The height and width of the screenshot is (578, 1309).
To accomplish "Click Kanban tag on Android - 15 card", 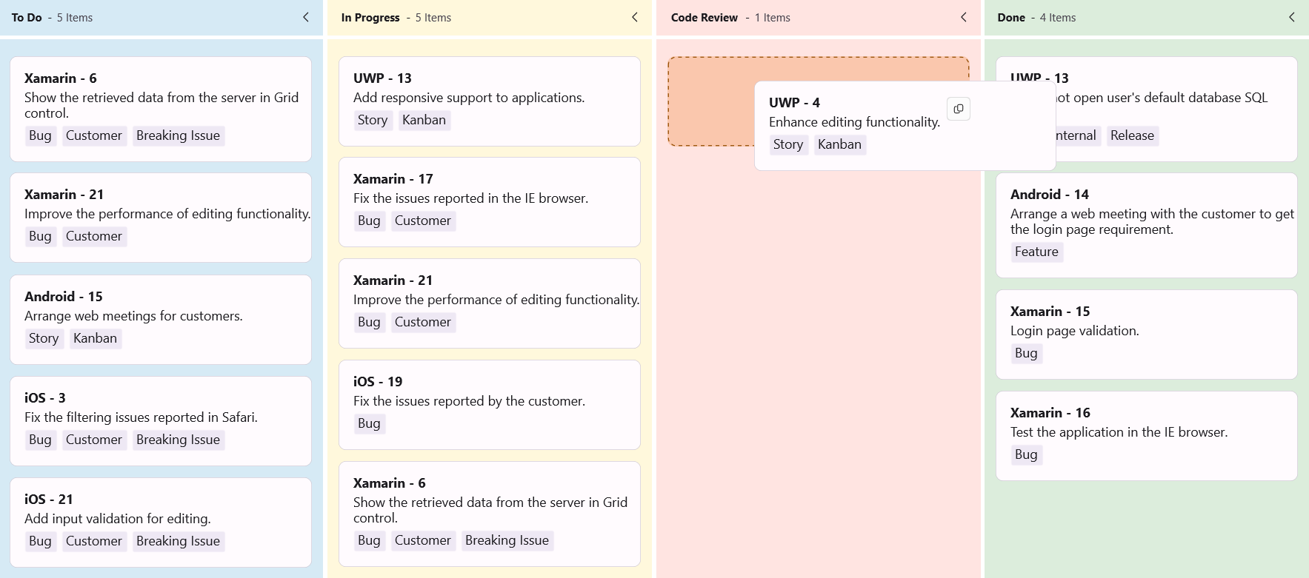I will tap(95, 338).
